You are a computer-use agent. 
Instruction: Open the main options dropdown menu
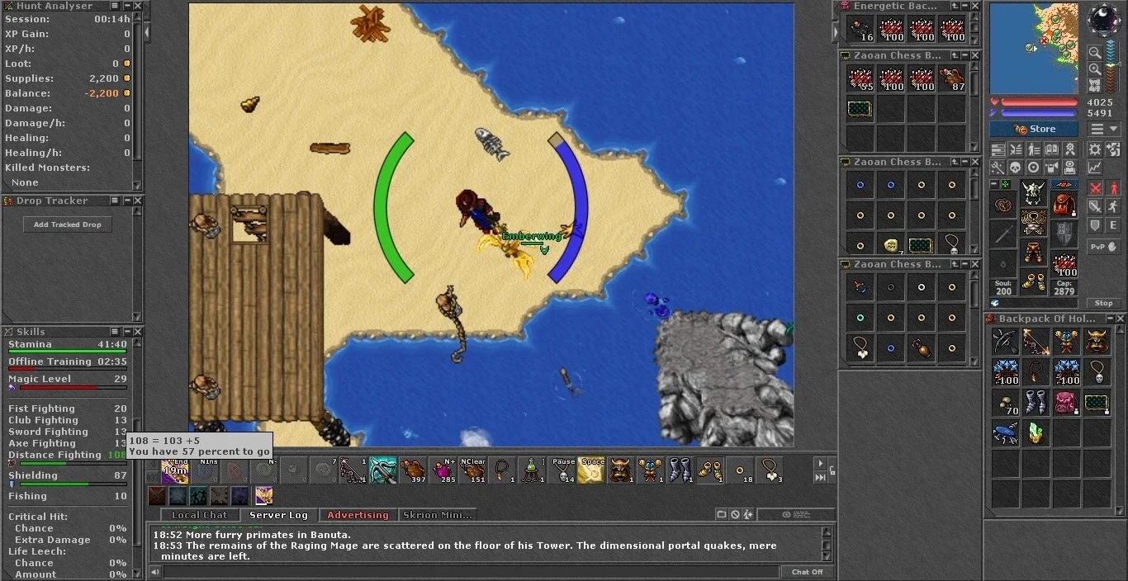(1103, 129)
